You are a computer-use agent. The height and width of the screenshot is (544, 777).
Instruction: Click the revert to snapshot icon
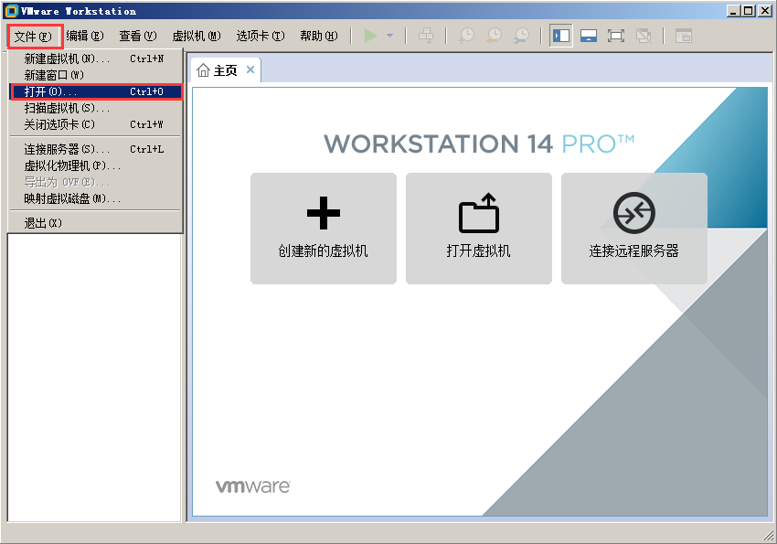(x=494, y=36)
